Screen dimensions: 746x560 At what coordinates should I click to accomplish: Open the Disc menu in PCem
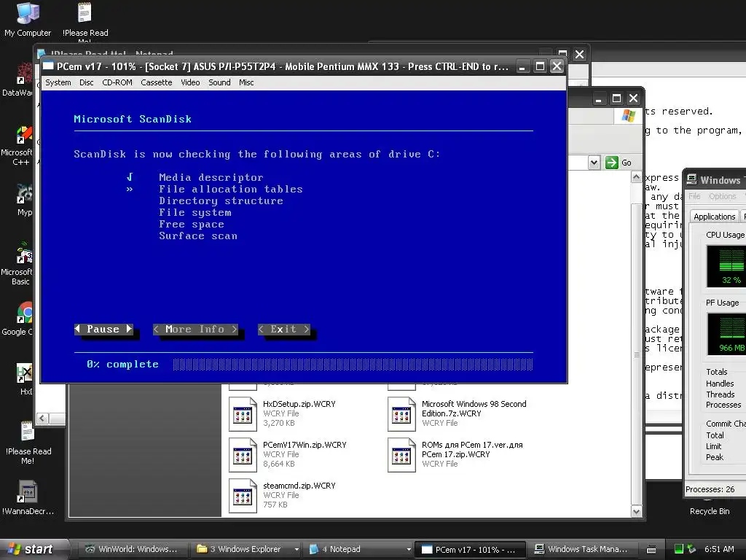coord(86,82)
